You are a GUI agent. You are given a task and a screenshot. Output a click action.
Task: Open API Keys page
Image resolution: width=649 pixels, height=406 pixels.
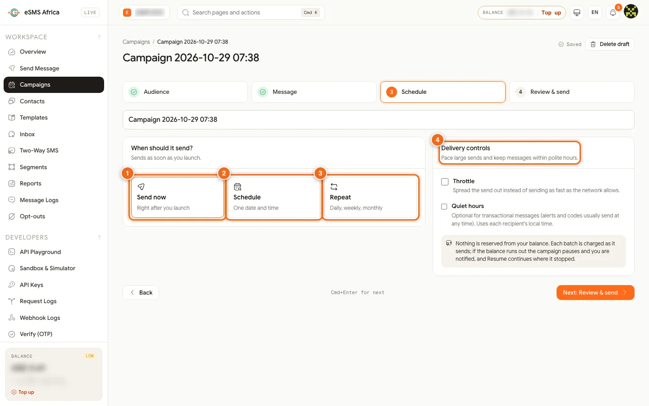coord(54,285)
